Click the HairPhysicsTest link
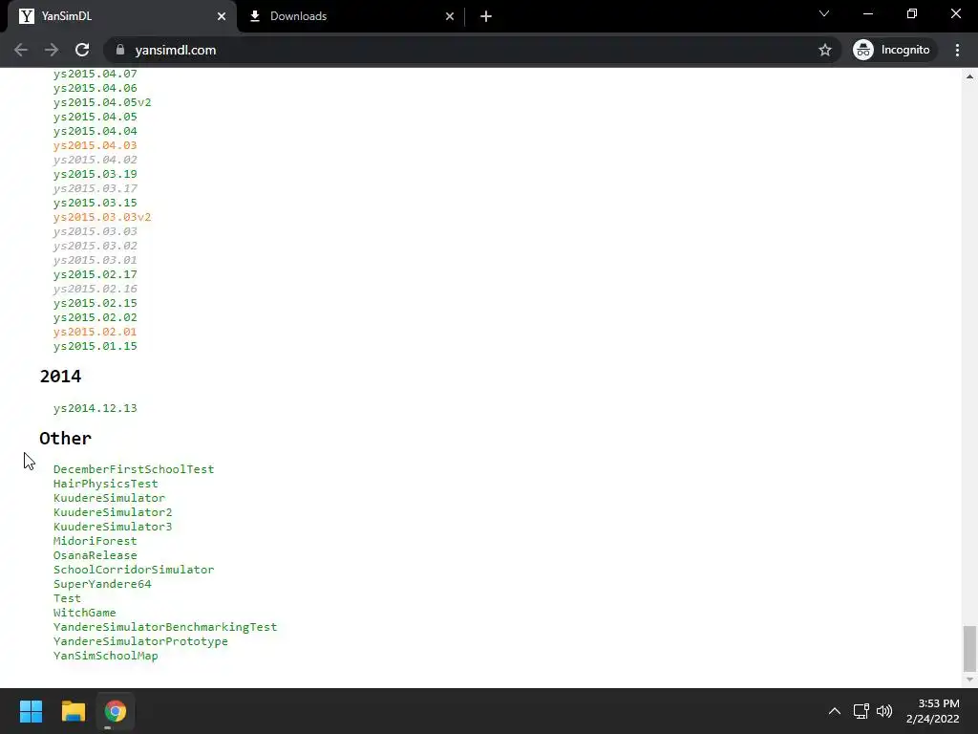This screenshot has height=734, width=978. click(105, 484)
